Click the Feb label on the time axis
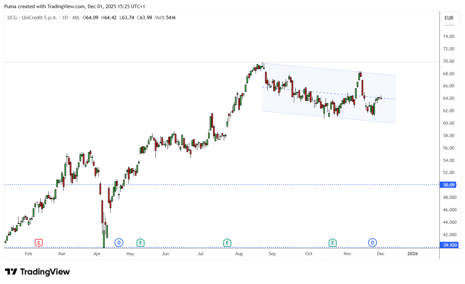This screenshot has width=465, height=284. click(x=28, y=254)
